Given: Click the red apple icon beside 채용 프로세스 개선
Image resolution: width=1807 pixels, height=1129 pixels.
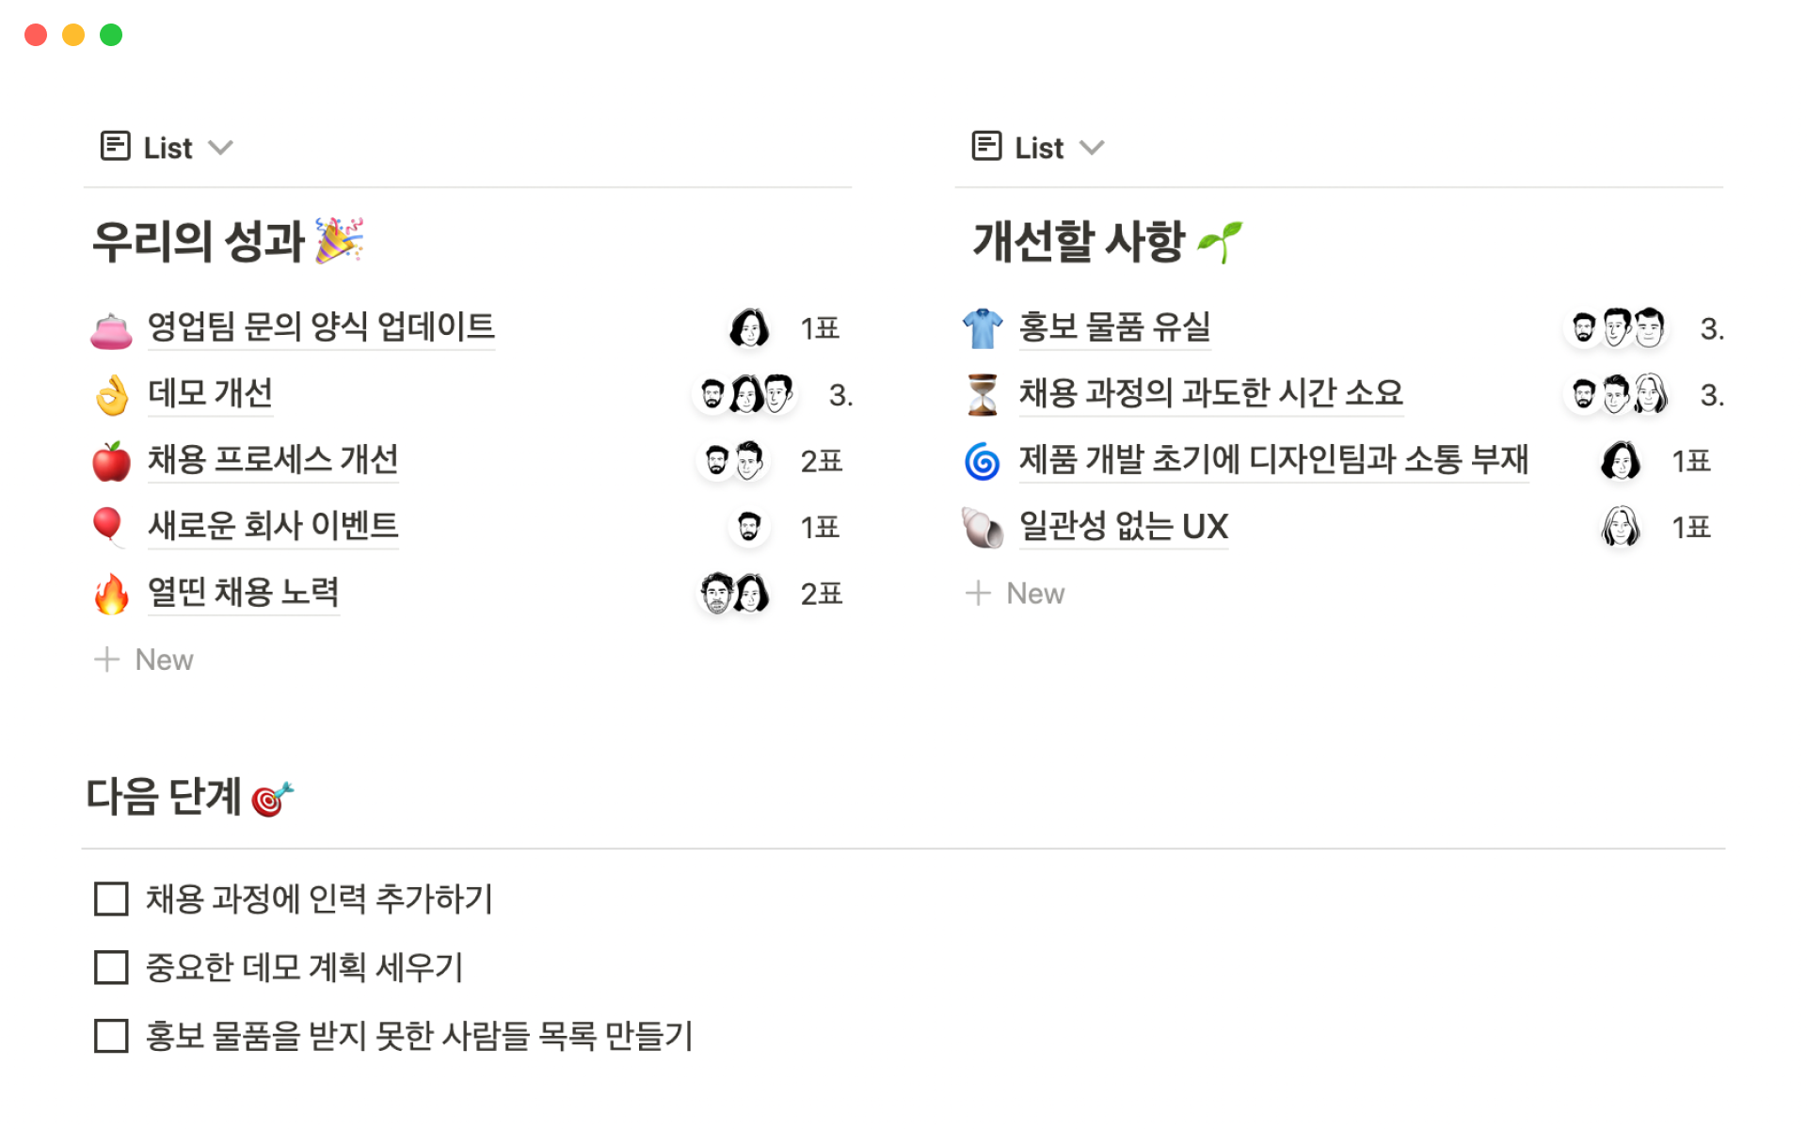Looking at the screenshot, I should coord(111,461).
